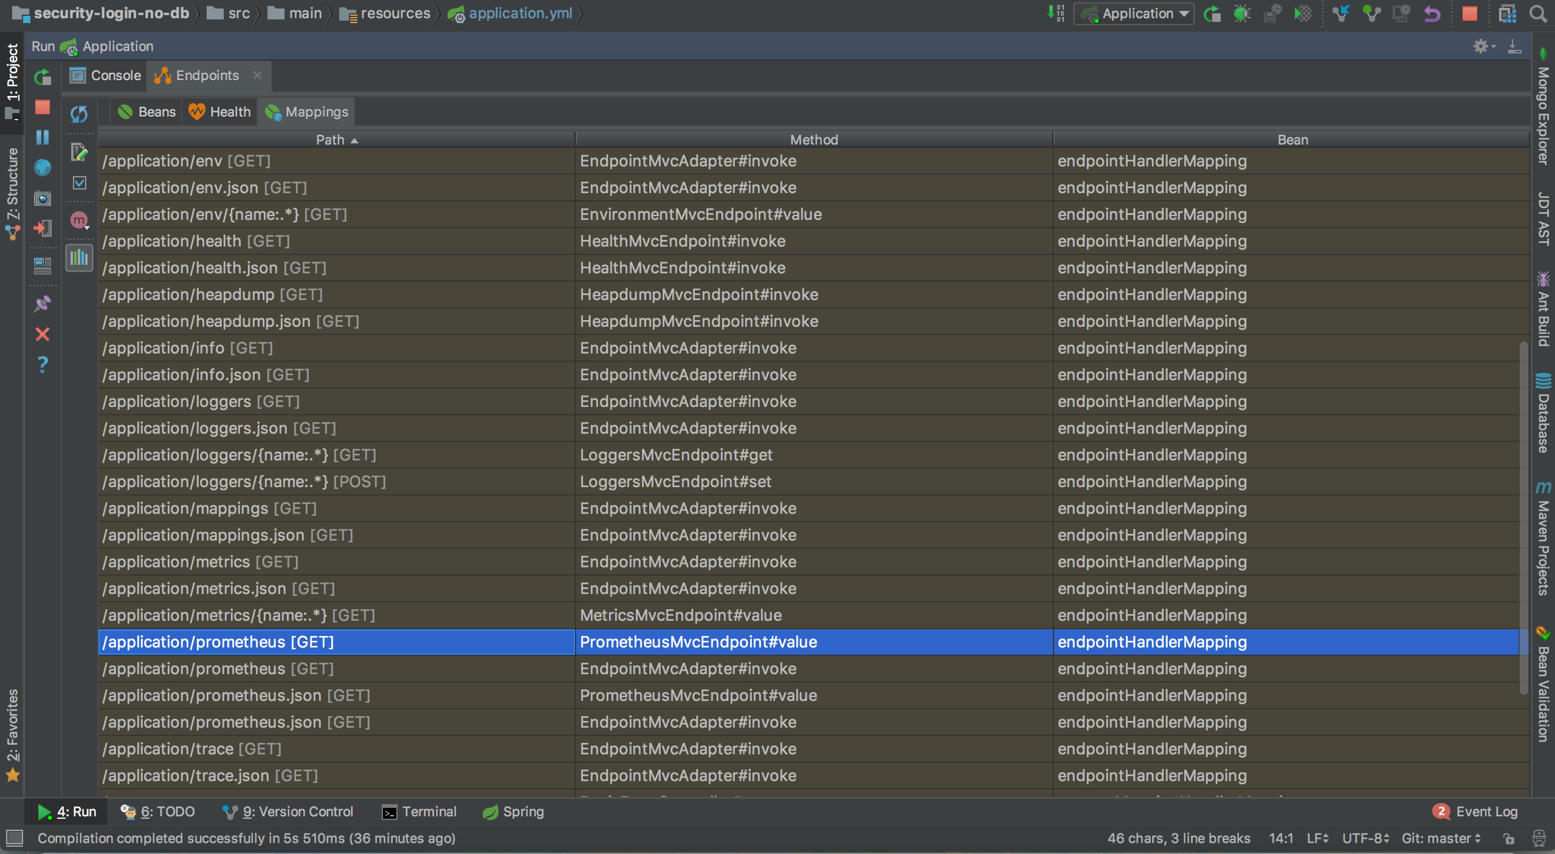This screenshot has width=1555, height=854.
Task: Open the Bean Validation side panel
Action: (x=1543, y=685)
